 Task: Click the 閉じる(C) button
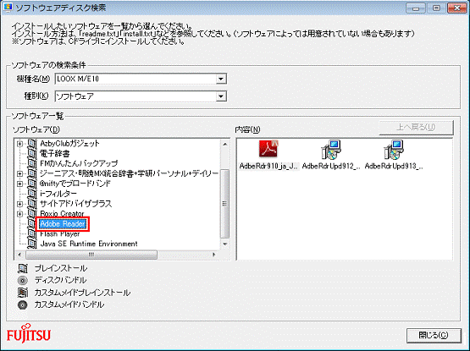tap(434, 335)
